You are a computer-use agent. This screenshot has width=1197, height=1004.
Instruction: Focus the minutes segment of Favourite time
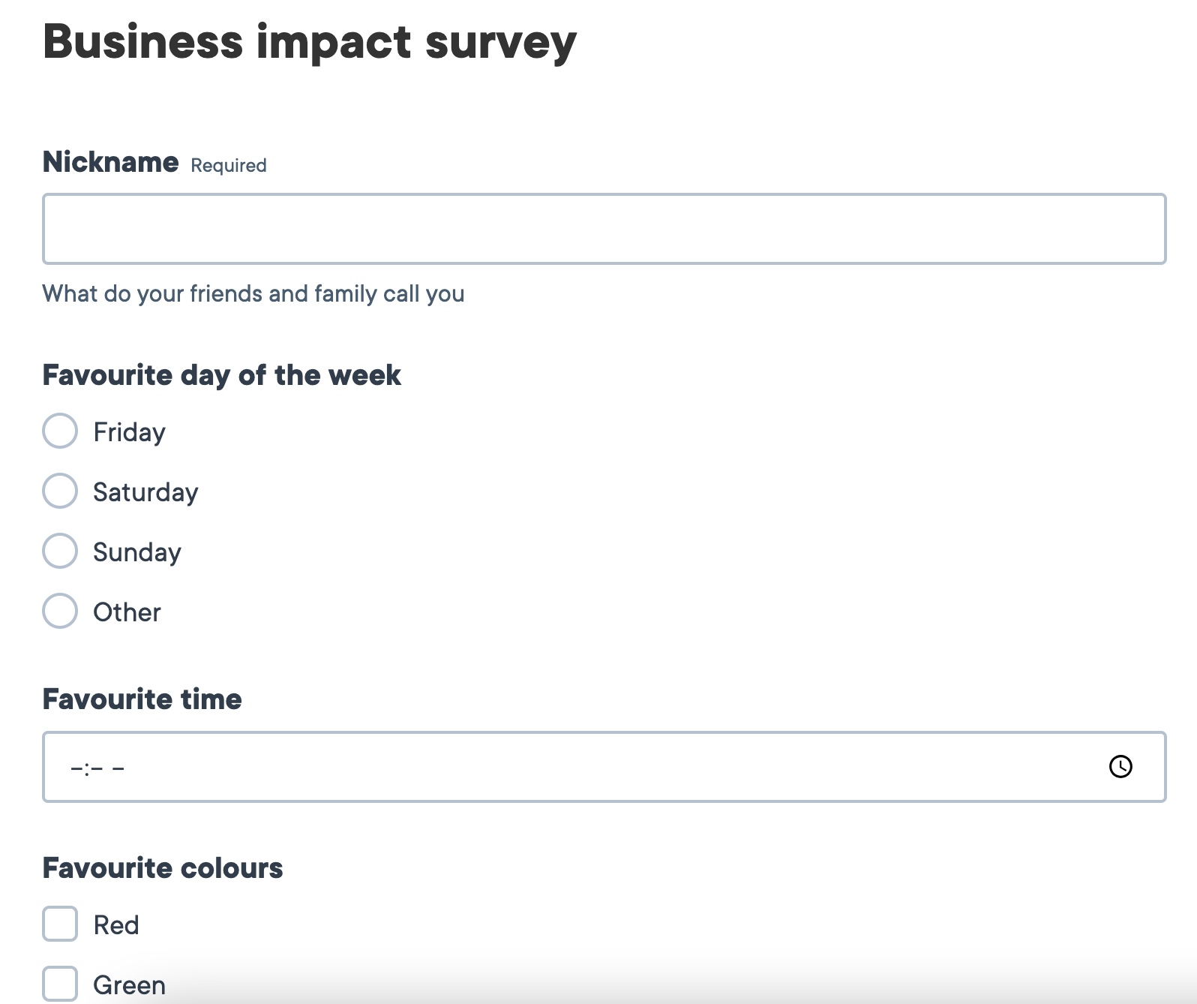(97, 768)
